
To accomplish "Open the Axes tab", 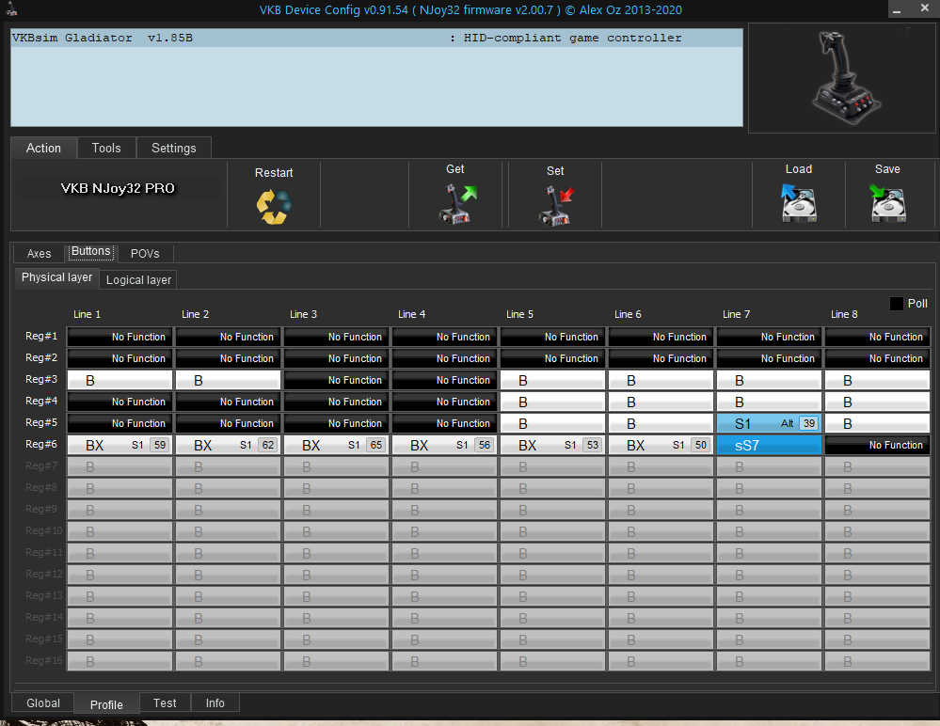I will [x=39, y=253].
